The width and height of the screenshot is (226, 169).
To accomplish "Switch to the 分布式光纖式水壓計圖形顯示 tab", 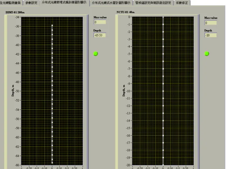I will pos(111,3).
